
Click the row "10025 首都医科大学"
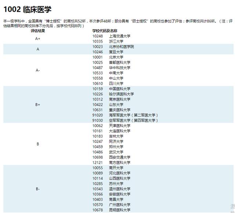(x=111, y=62)
